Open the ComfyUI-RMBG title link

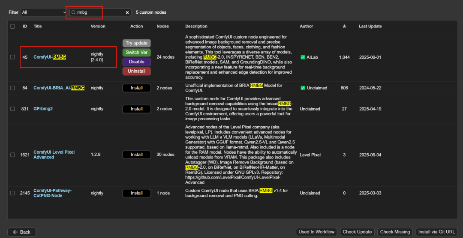click(50, 57)
